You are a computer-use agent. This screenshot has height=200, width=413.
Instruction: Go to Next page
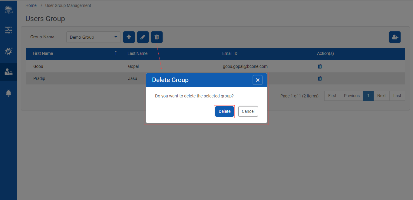[382, 96]
